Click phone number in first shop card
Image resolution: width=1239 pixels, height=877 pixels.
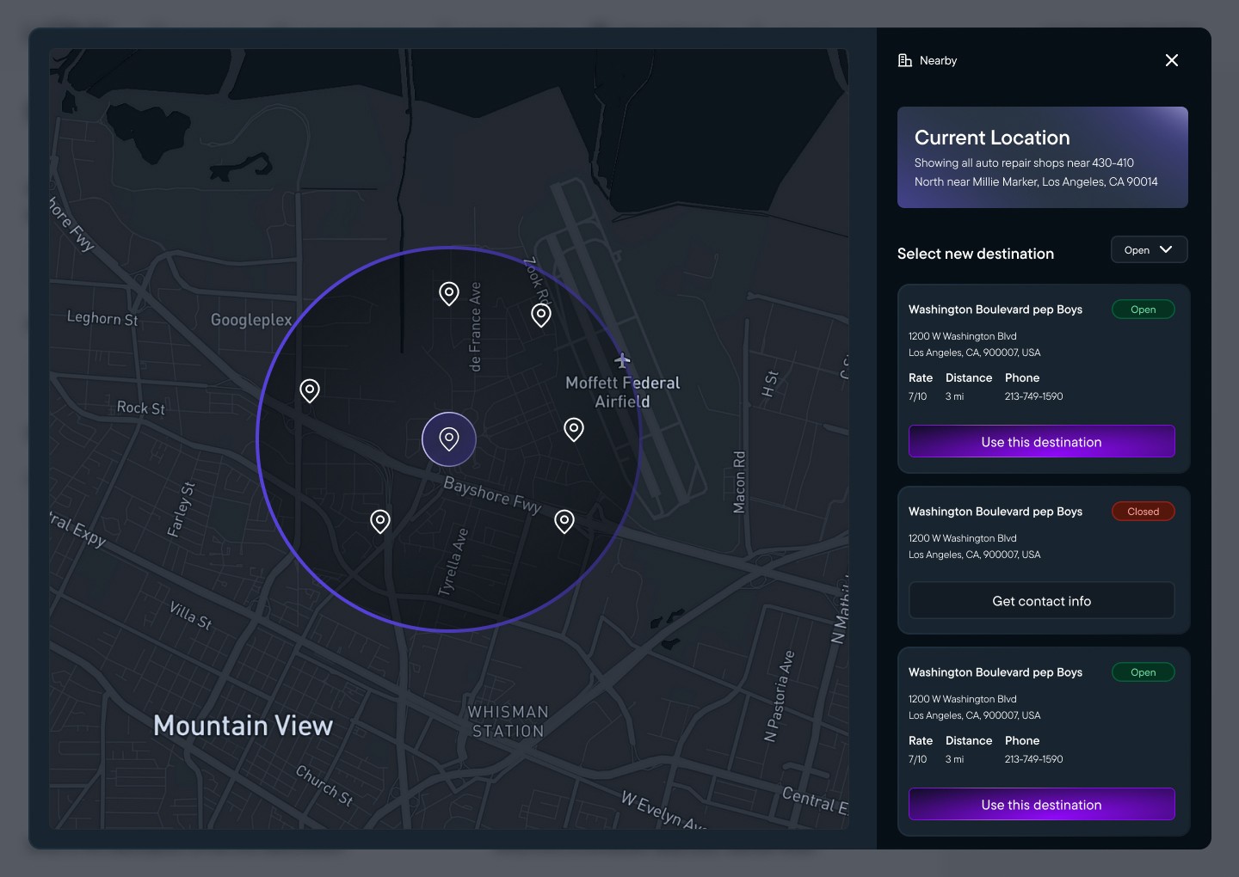tap(1033, 396)
